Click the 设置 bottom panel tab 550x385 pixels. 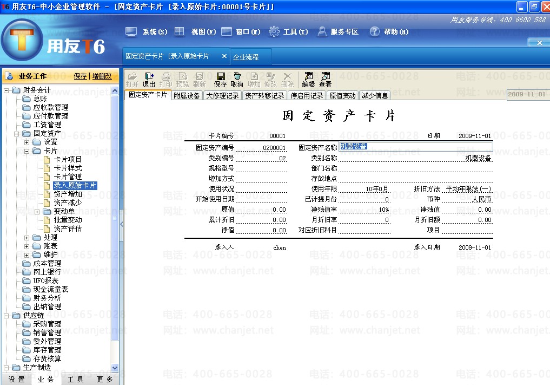[x=16, y=380]
